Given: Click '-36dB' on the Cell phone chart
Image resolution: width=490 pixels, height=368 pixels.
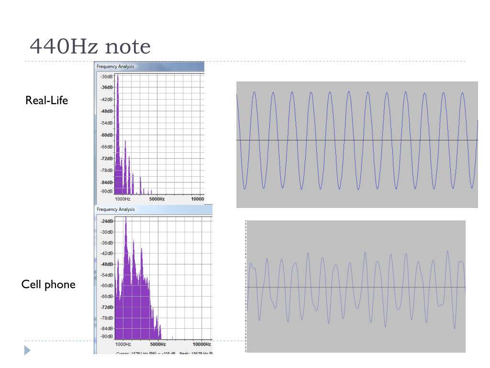Looking at the screenshot, I should point(107,243).
